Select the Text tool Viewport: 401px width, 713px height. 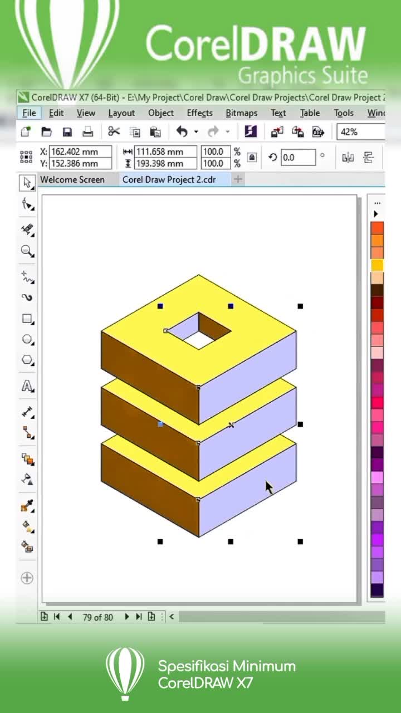[27, 386]
